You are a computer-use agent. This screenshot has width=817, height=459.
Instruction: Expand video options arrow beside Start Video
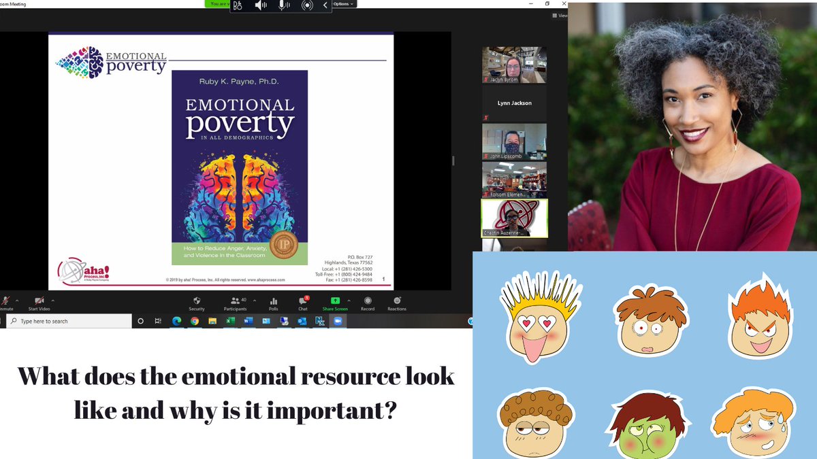tap(53, 300)
